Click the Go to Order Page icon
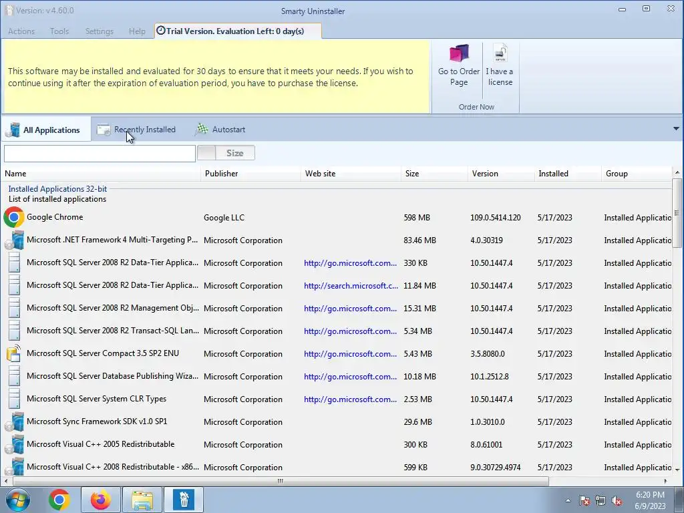Viewport: 684px width, 513px height. (x=459, y=53)
